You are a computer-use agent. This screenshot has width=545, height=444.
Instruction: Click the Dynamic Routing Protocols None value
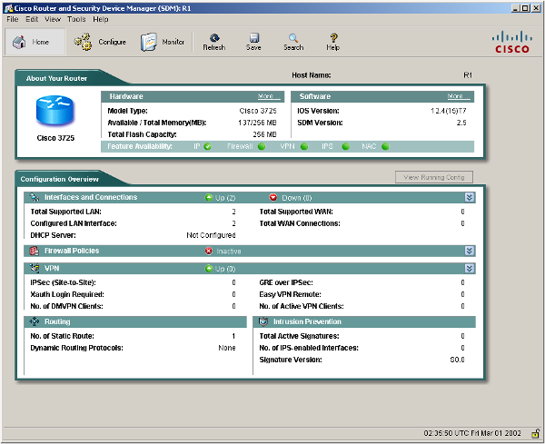point(227,348)
